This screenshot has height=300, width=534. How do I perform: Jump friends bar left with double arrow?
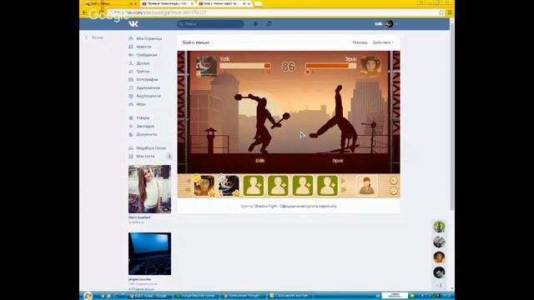188,190
